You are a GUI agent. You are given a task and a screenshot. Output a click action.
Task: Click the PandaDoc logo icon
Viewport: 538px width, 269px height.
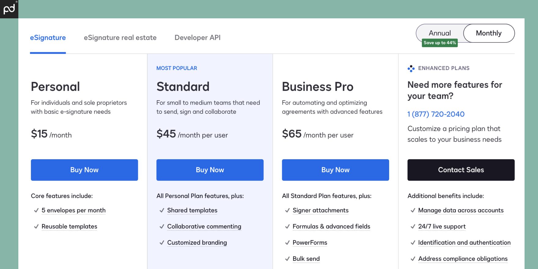(x=9, y=9)
